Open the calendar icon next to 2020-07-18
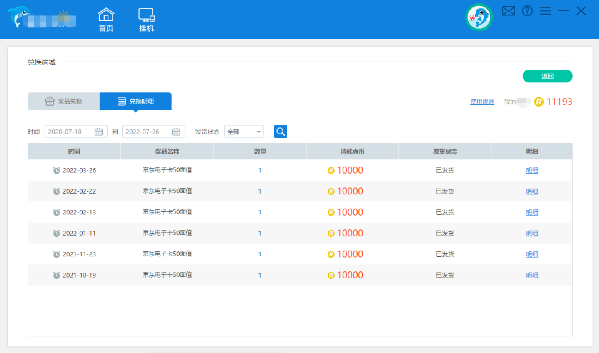This screenshot has height=353, width=599. tap(98, 131)
